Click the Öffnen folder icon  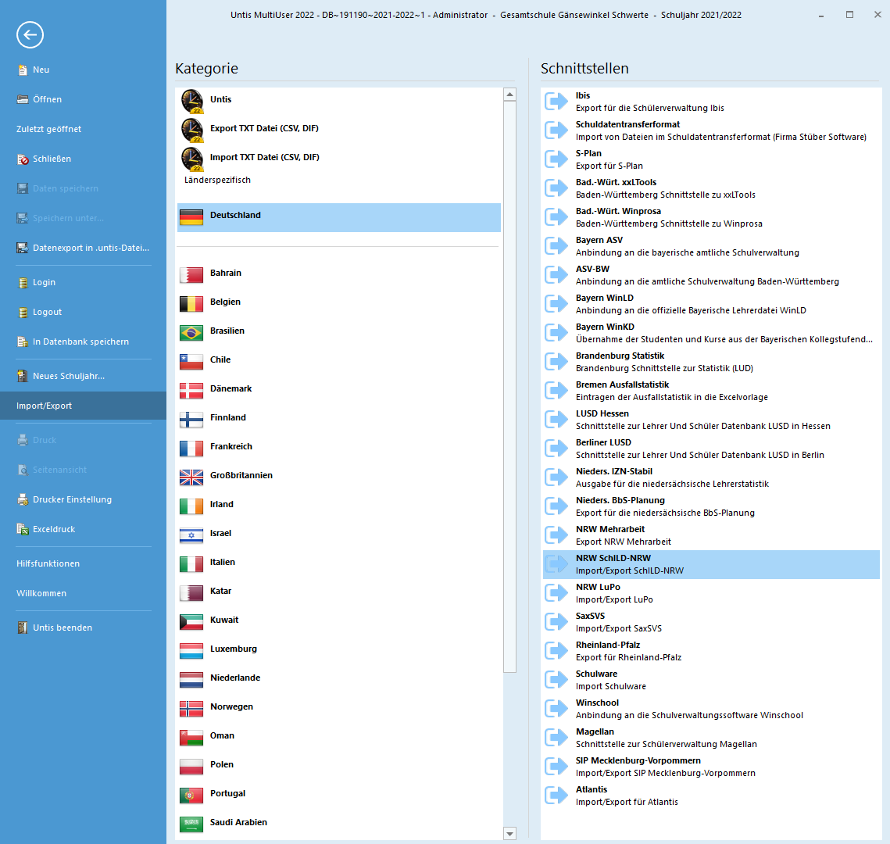(23, 99)
